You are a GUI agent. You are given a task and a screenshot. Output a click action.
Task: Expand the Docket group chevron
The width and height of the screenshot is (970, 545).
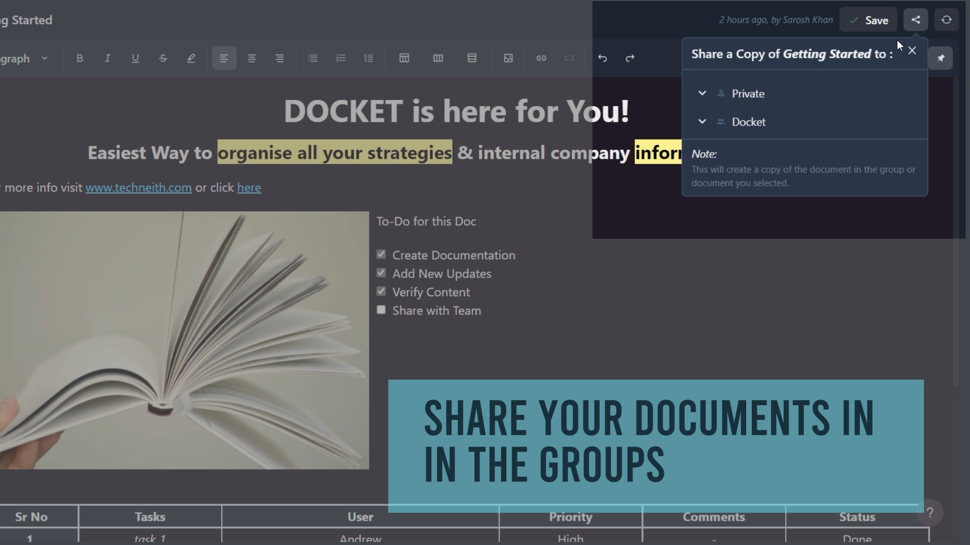(702, 122)
